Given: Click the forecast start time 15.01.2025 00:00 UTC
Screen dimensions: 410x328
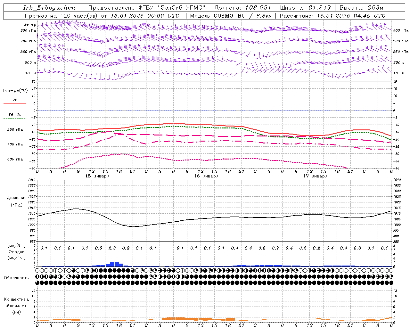Looking at the screenshot, I should [145, 16].
